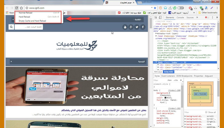Click the browser home button
Screen dimensions: 224x128
pos(20,7)
